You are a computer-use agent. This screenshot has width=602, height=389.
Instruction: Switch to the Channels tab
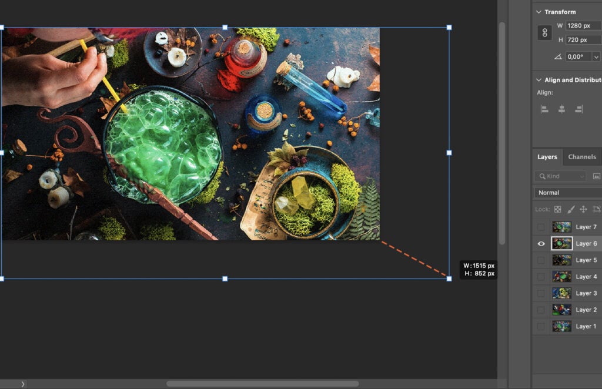pos(581,157)
